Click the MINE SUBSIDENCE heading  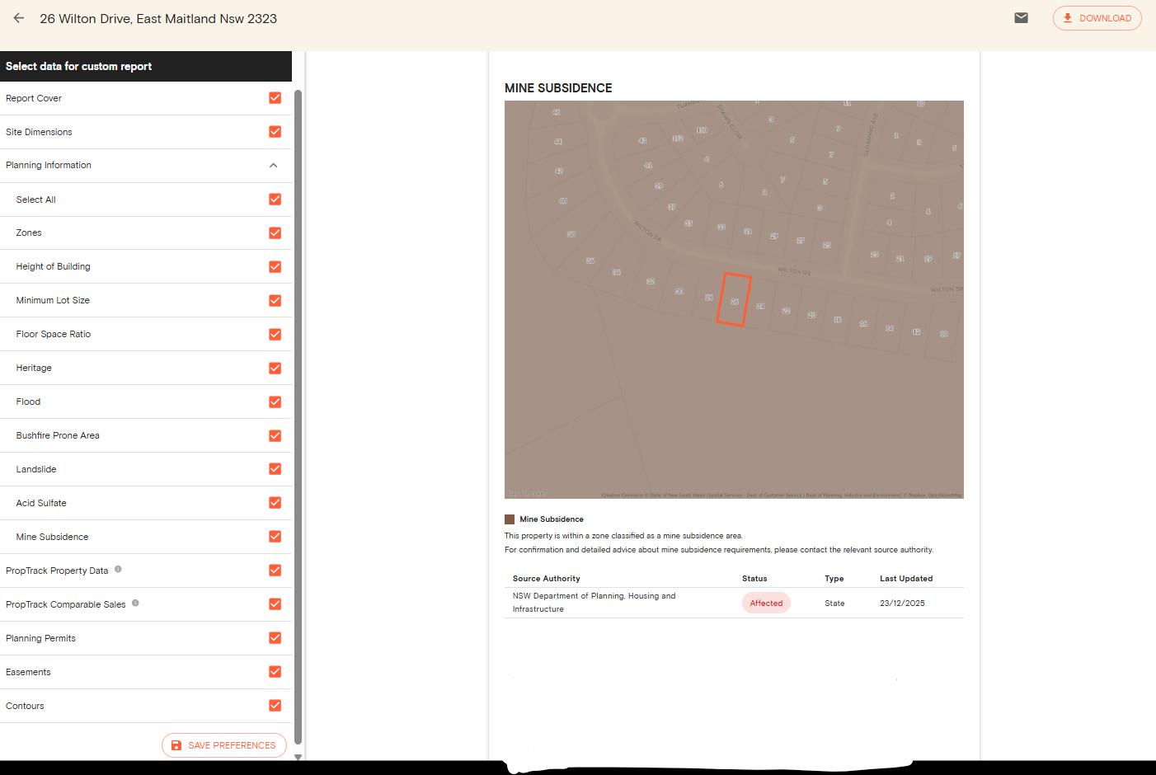point(558,88)
